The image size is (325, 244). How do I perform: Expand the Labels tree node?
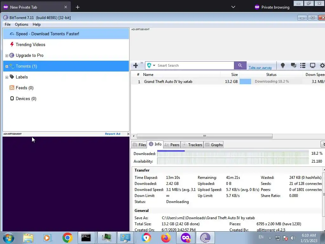(7, 77)
